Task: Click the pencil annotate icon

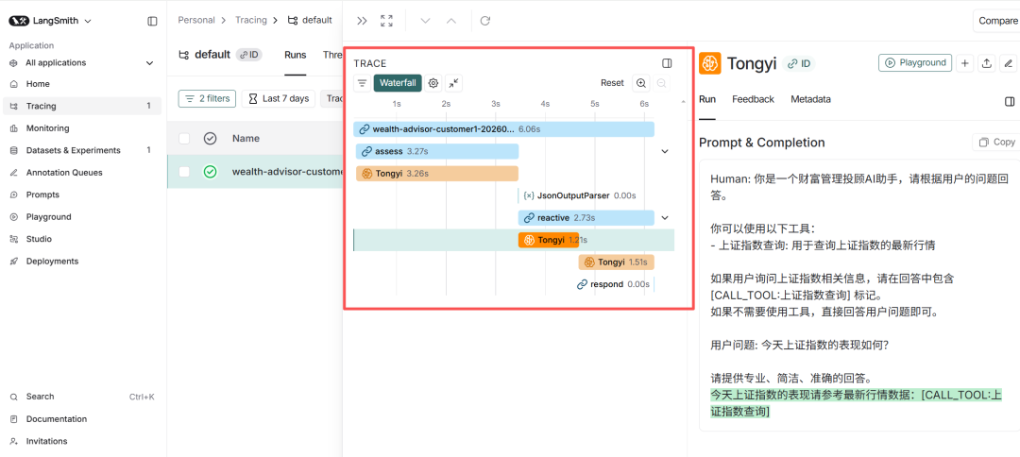Action: [1009, 63]
